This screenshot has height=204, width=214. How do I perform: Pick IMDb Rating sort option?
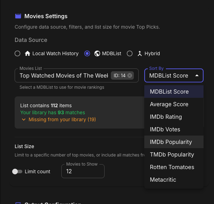coord(166,117)
